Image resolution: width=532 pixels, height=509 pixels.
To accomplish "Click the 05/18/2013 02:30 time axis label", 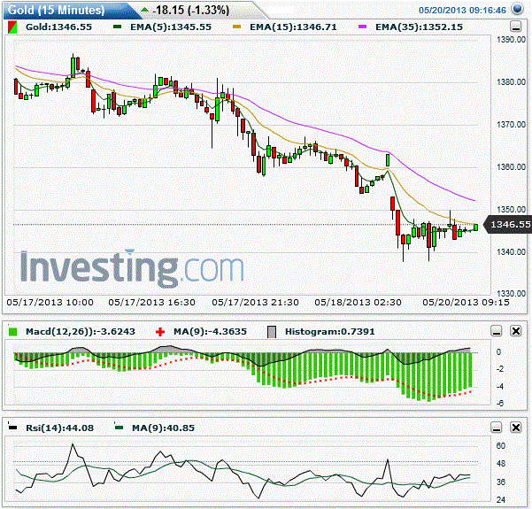I will pyautogui.click(x=358, y=303).
